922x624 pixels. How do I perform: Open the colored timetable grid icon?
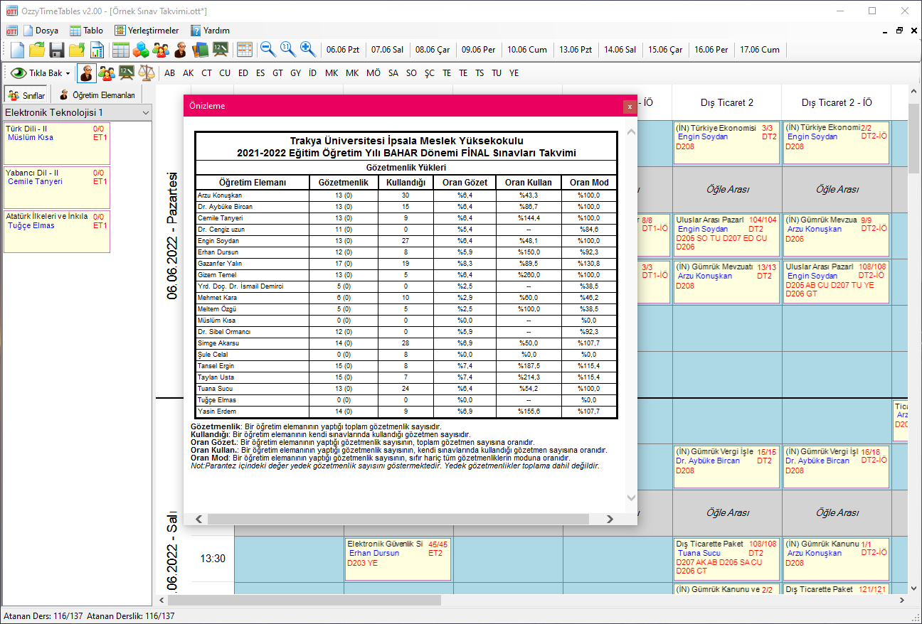coord(245,50)
